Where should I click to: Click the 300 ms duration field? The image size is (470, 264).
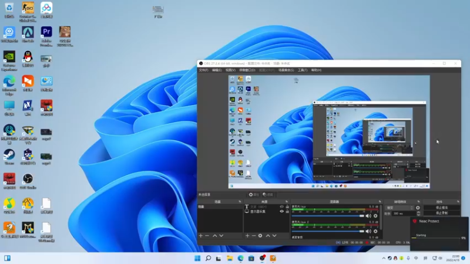pos(404,214)
